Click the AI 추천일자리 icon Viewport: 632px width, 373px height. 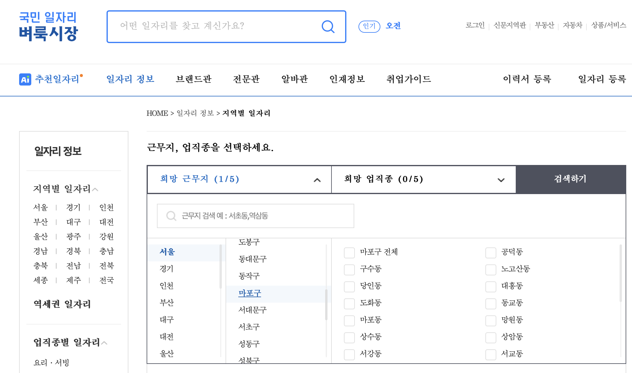tap(25, 79)
